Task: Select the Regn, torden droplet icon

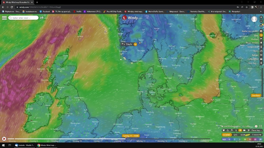Action: click(x=261, y=43)
